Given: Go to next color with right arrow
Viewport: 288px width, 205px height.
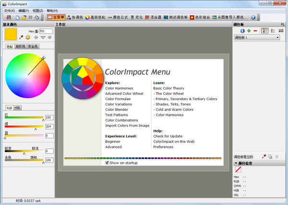Looking at the screenshot, I should [49, 37].
